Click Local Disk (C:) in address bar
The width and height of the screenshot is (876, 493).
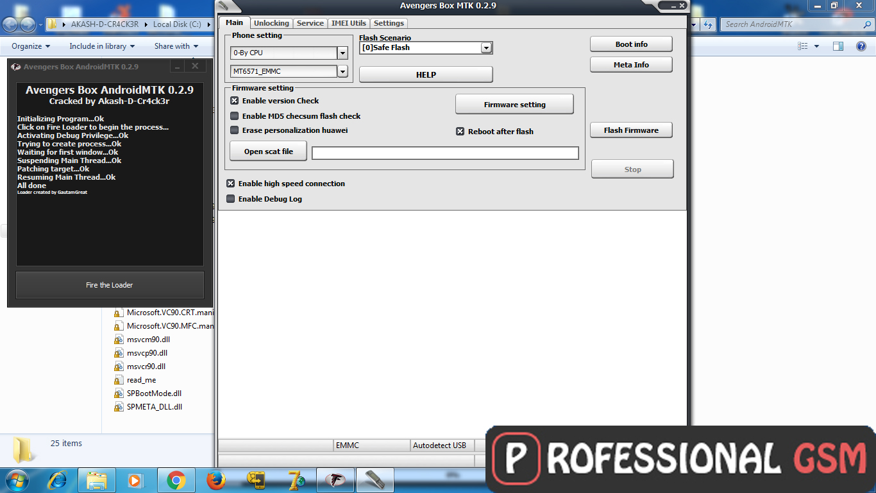tap(177, 24)
